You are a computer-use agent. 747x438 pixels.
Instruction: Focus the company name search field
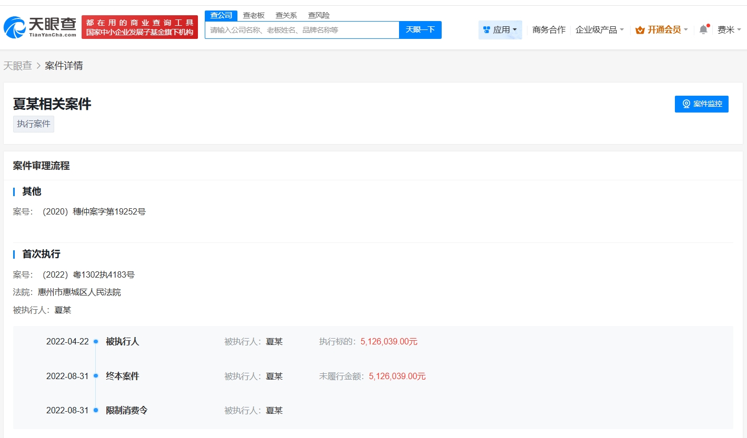coord(302,30)
